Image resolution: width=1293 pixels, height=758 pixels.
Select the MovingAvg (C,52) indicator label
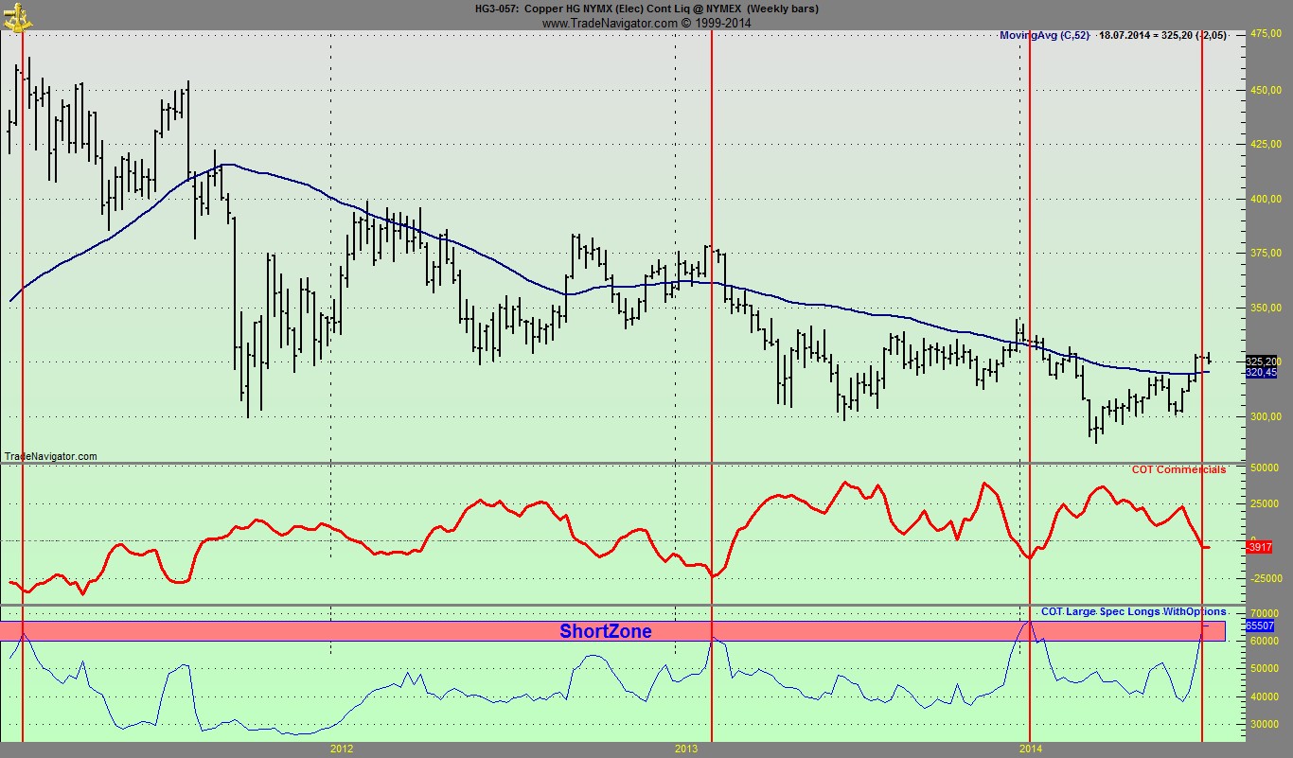coord(1045,35)
